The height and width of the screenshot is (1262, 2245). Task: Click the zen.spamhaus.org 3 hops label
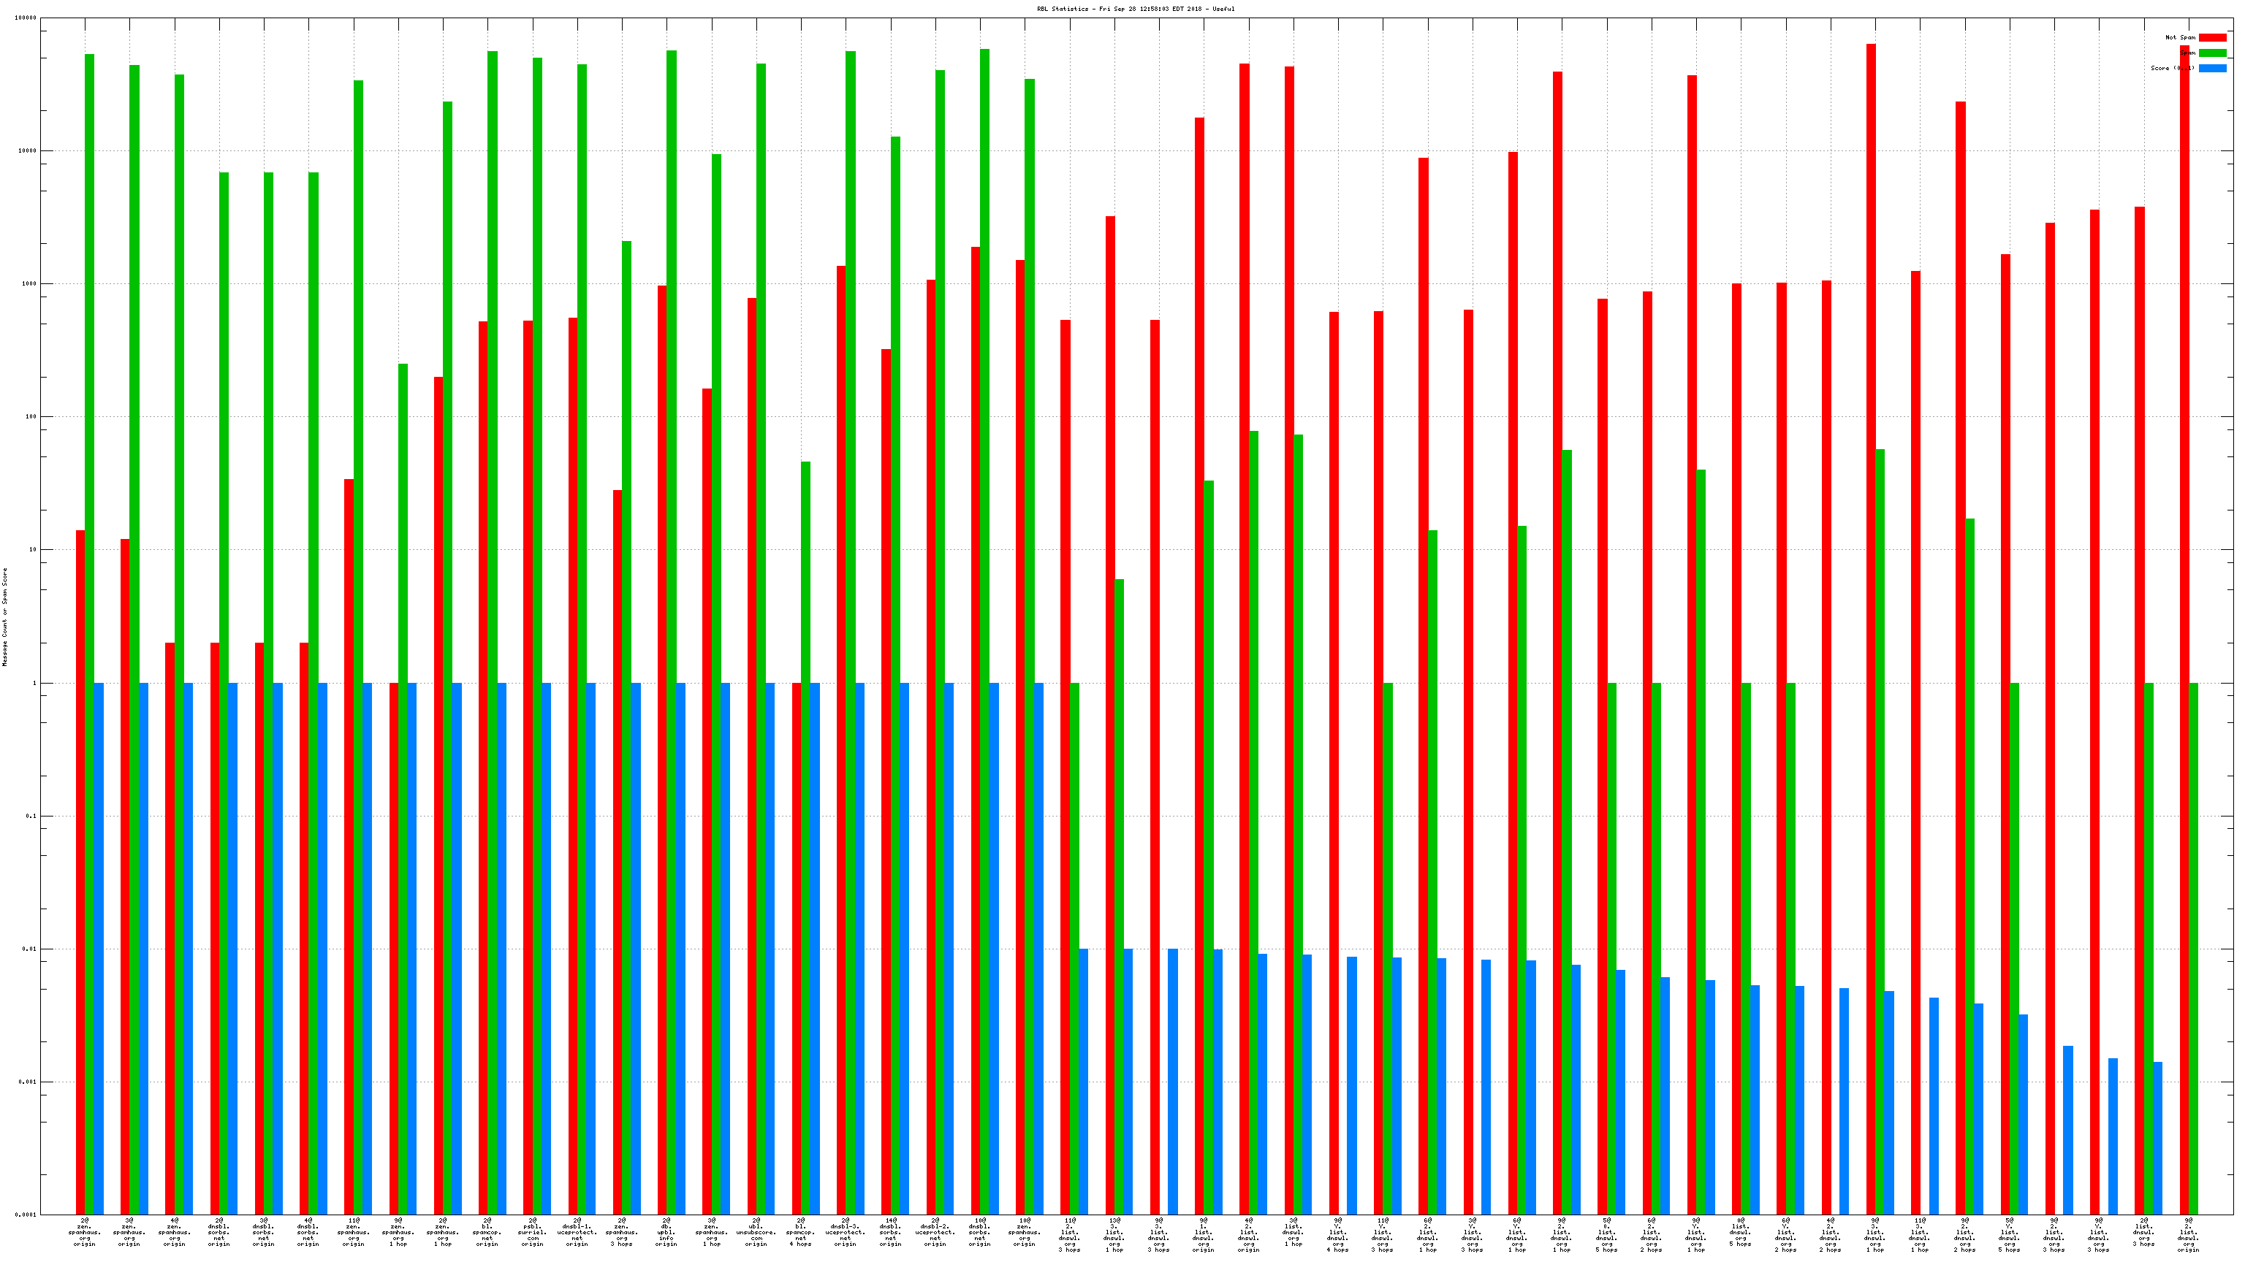point(621,1232)
